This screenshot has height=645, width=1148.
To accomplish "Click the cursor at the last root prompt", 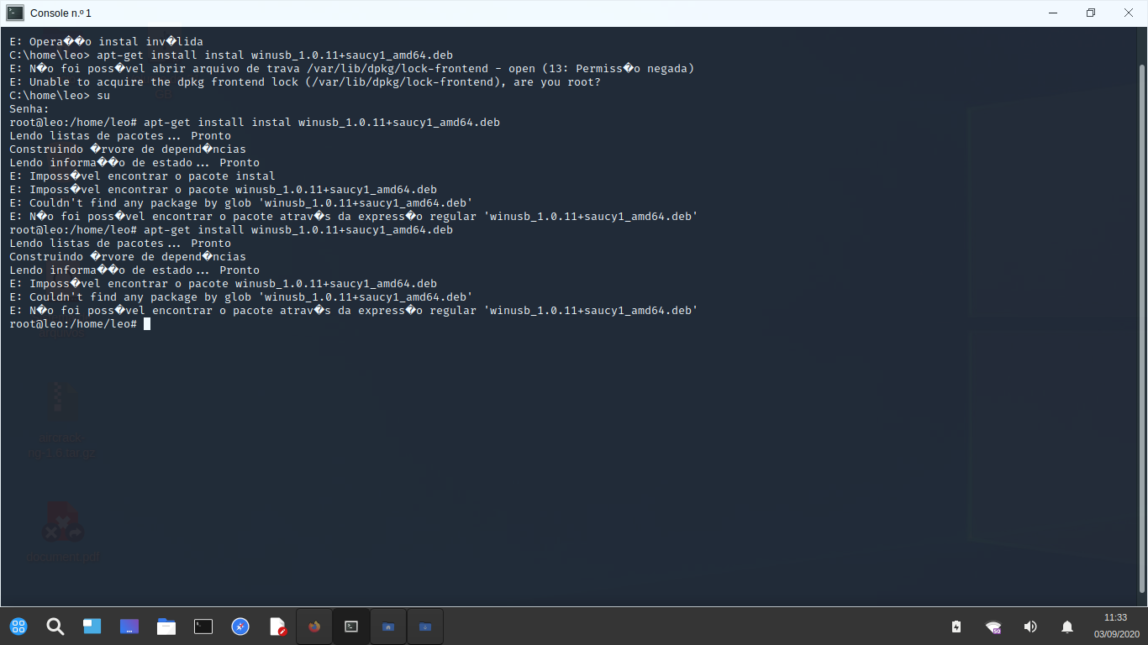I will click(x=147, y=323).
